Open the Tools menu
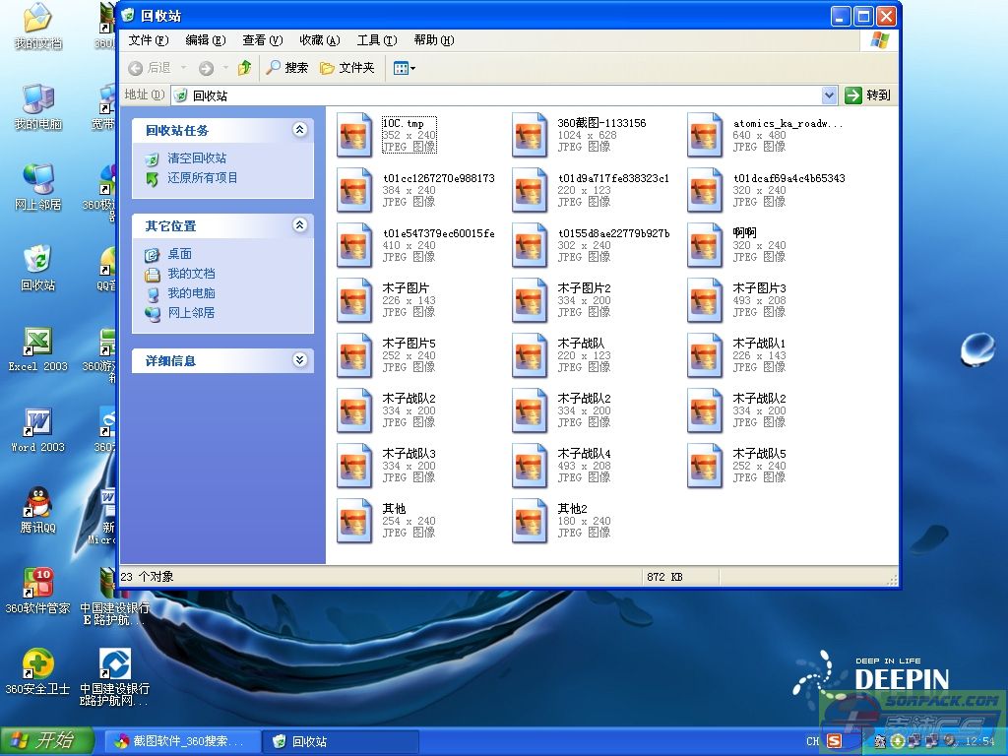 click(376, 40)
